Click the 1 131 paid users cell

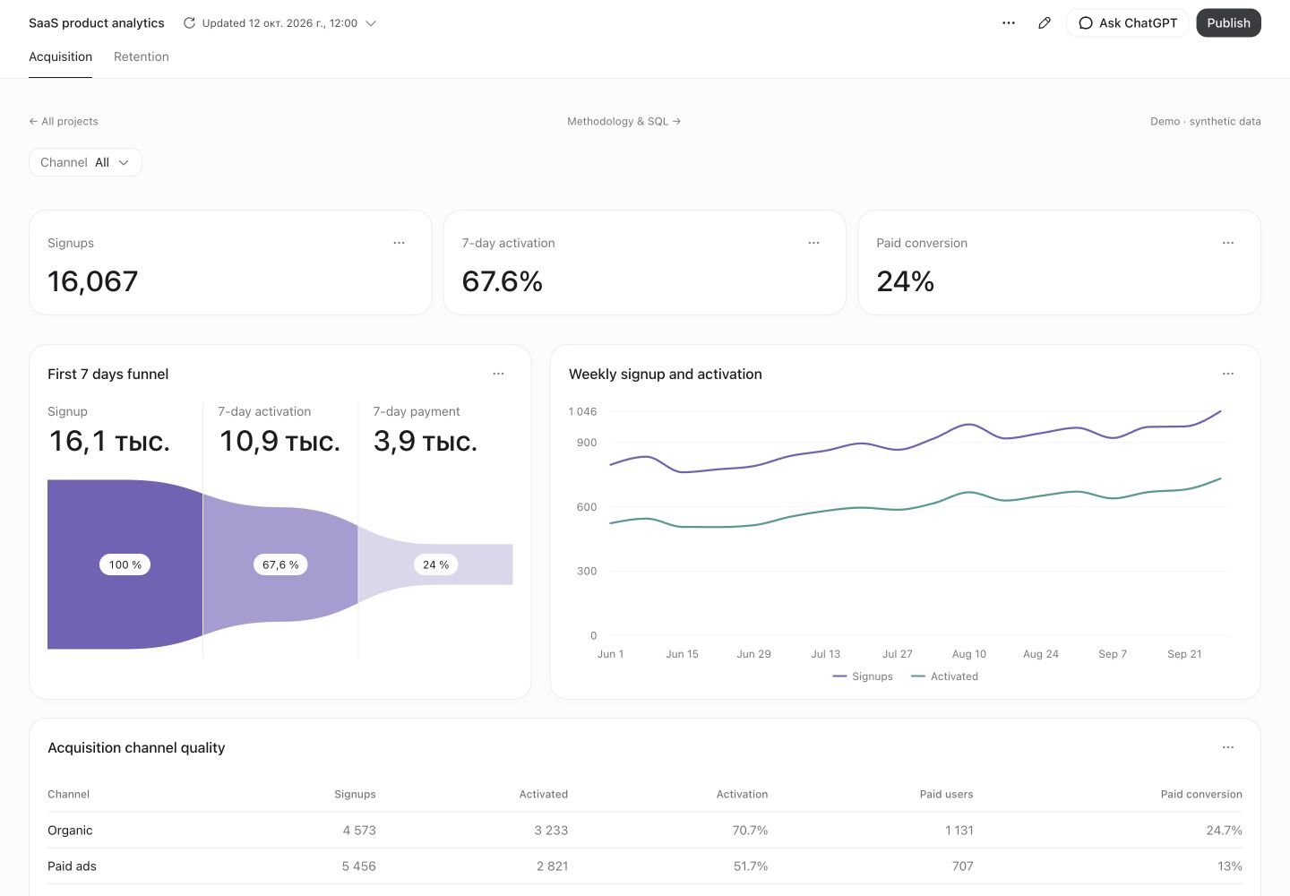point(959,831)
